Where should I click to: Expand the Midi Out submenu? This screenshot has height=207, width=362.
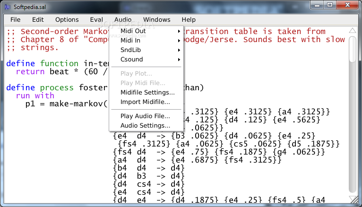click(x=146, y=31)
